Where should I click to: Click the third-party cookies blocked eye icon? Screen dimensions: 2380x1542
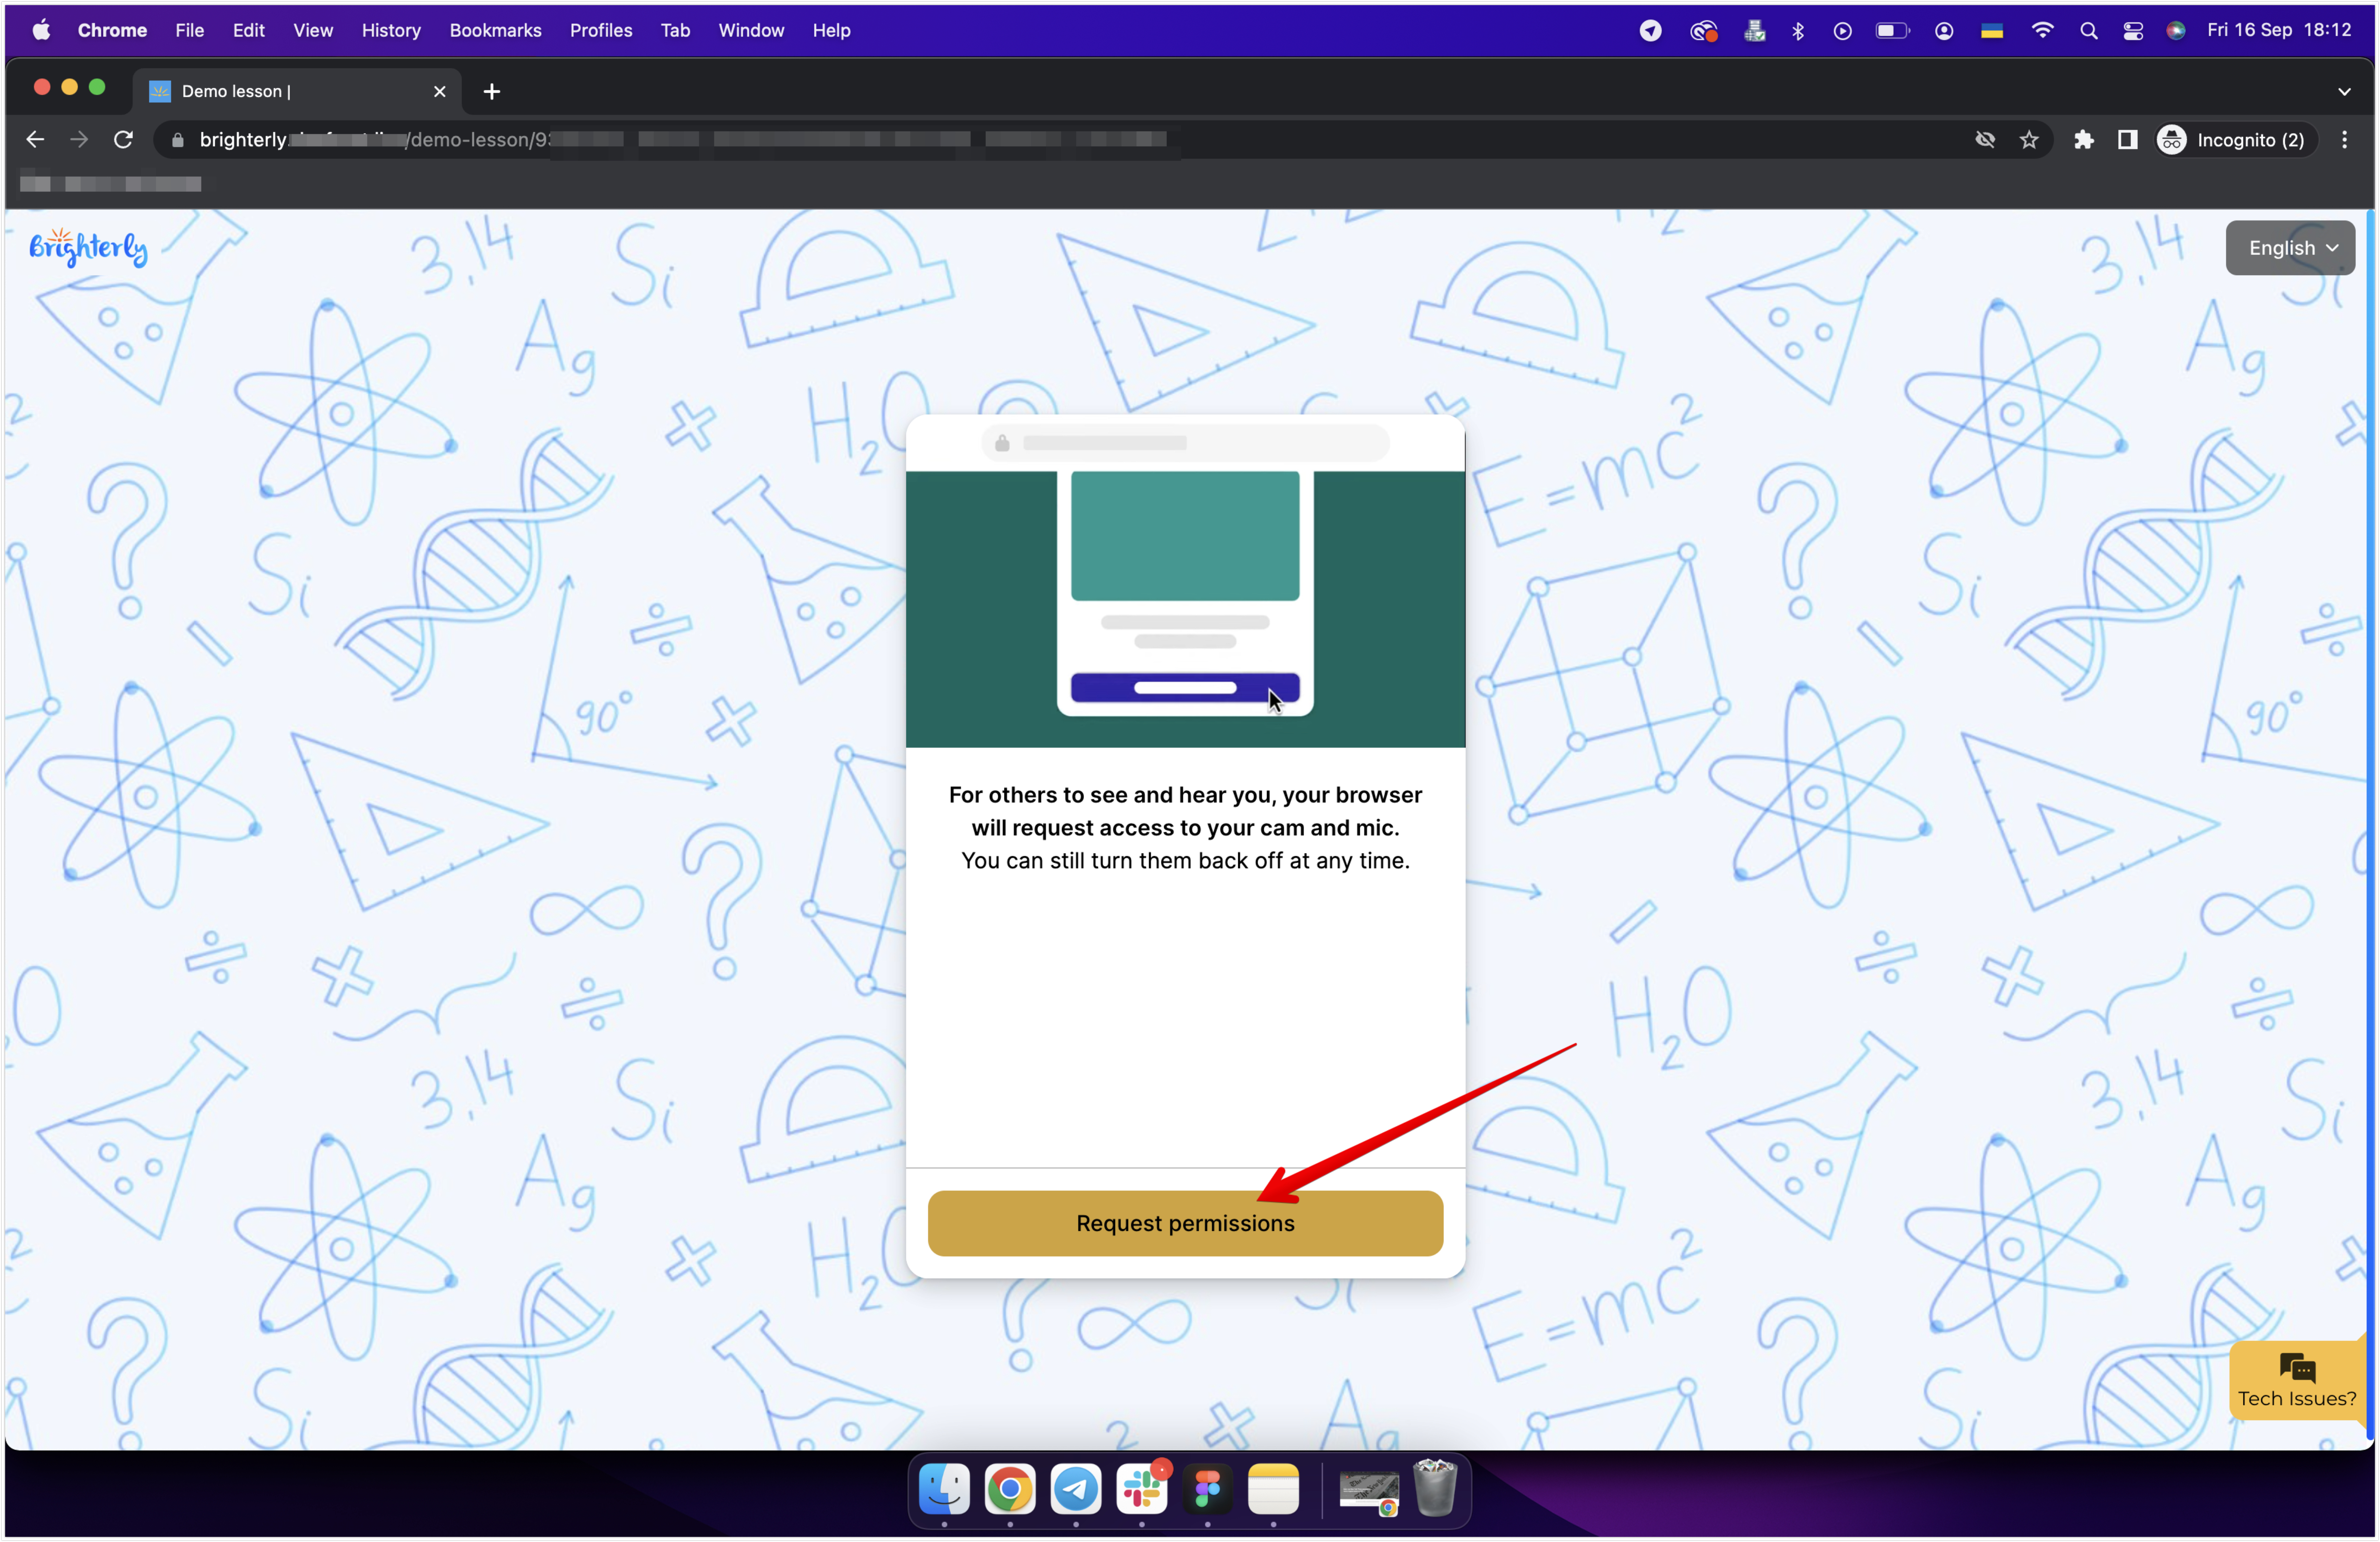tap(1985, 140)
